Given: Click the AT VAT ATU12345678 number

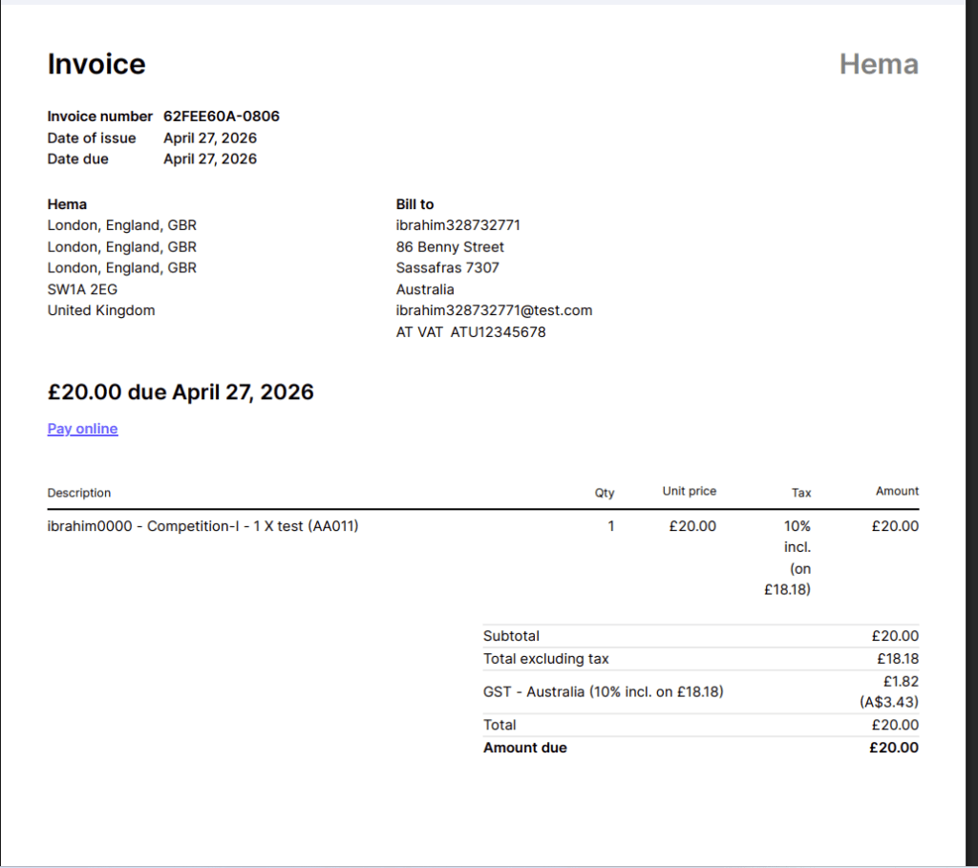Looking at the screenshot, I should point(471,332).
